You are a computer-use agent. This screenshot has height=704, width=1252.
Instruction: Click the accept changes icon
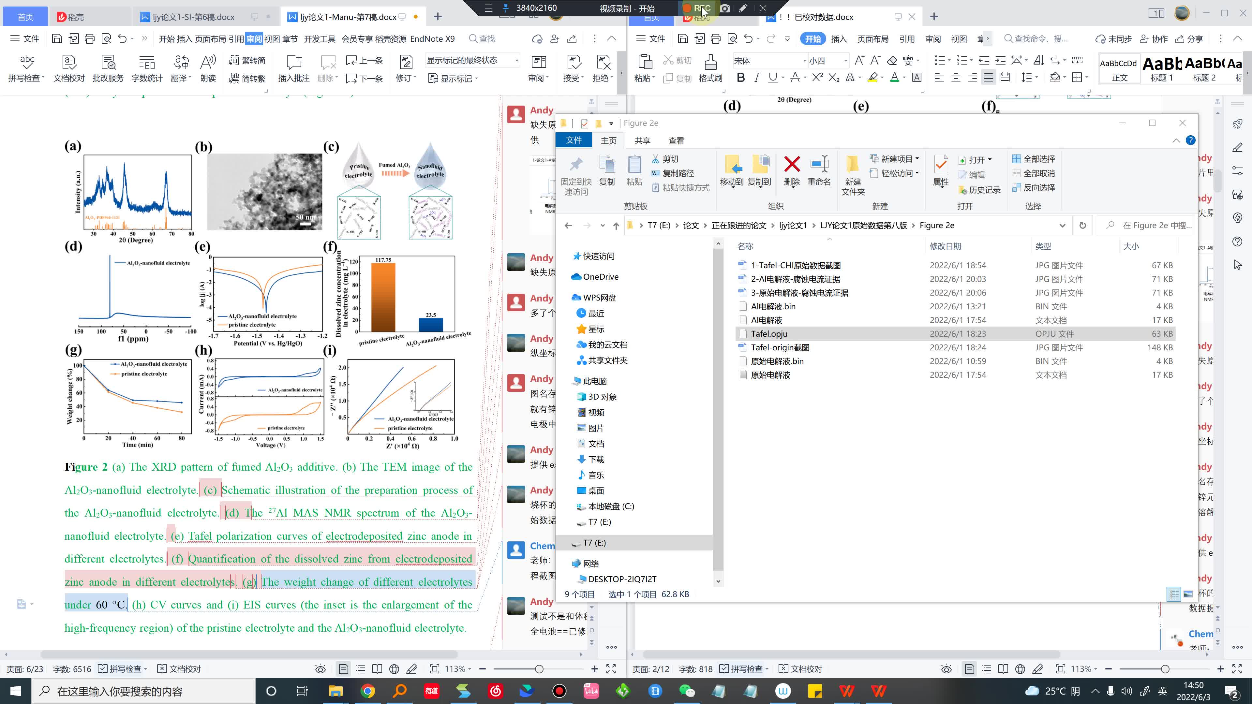click(574, 62)
